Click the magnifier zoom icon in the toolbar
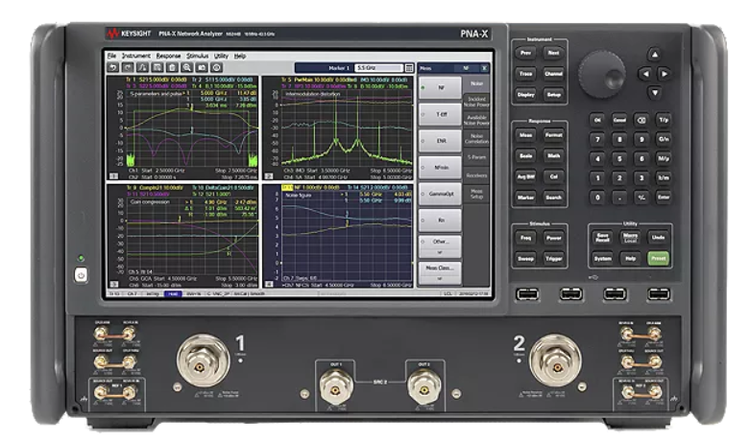 point(187,68)
